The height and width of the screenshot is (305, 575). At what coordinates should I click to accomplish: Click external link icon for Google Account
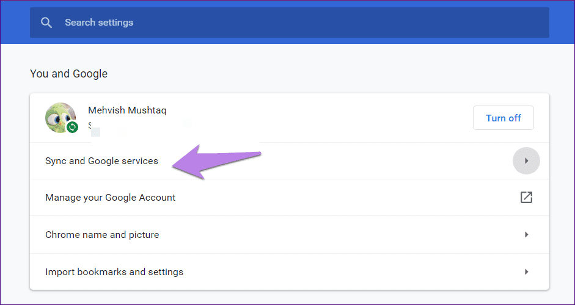tap(526, 198)
